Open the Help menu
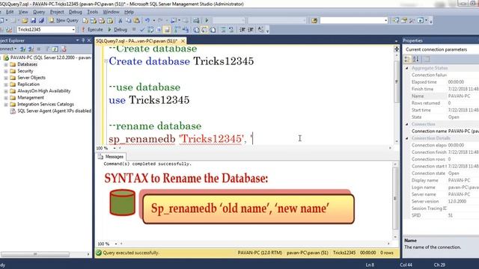 (129, 12)
